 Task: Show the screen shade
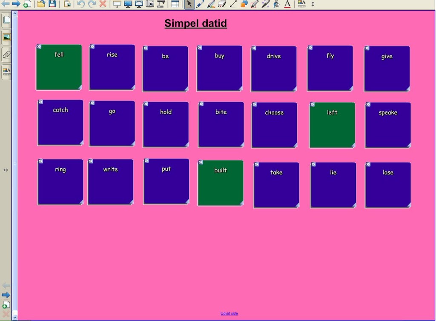[x=117, y=4]
